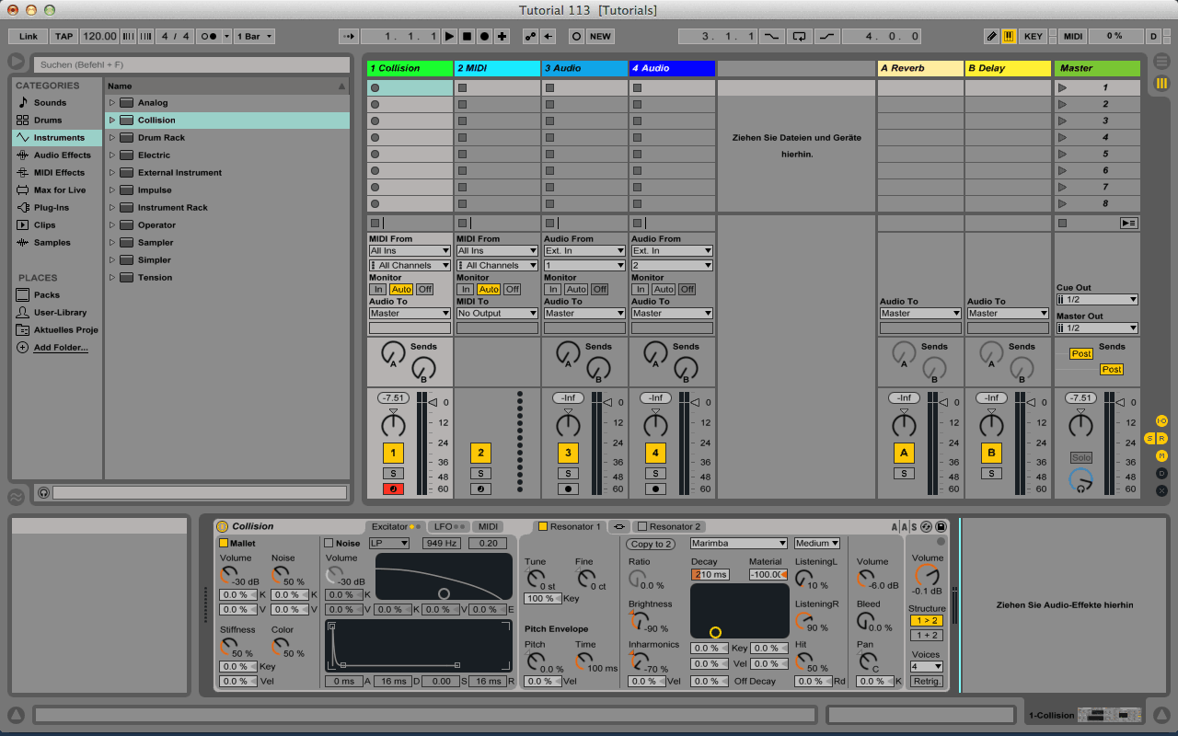
Task: Open the Audio To dropdown on 4 Audio track
Action: [672, 313]
